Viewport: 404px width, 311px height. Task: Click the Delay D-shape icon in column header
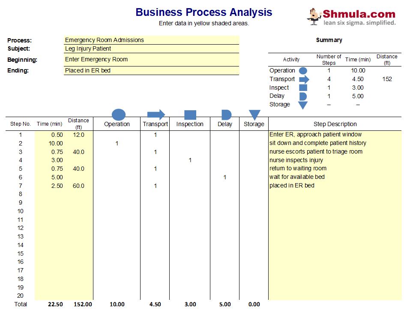pyautogui.click(x=226, y=115)
